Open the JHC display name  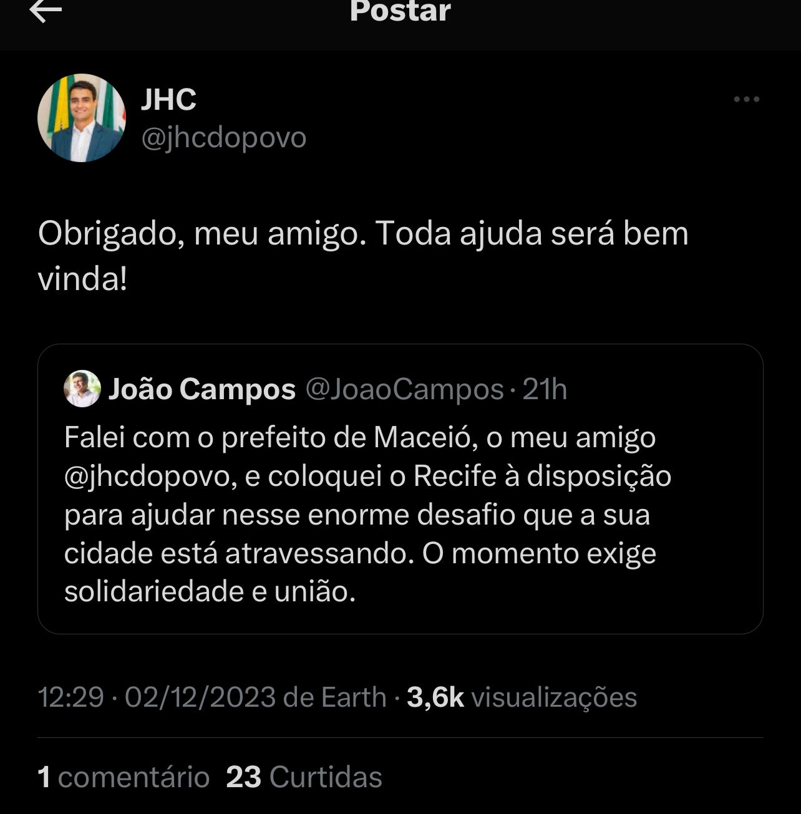[x=168, y=100]
